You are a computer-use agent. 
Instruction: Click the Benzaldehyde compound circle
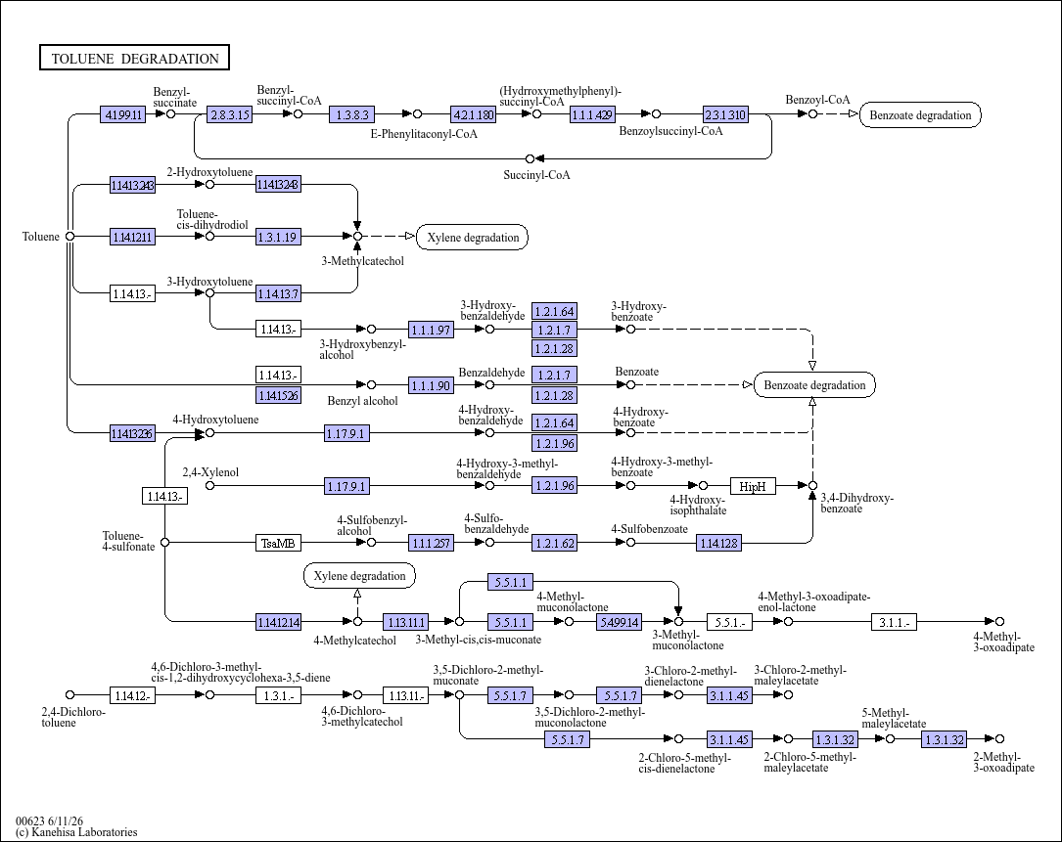pos(489,385)
